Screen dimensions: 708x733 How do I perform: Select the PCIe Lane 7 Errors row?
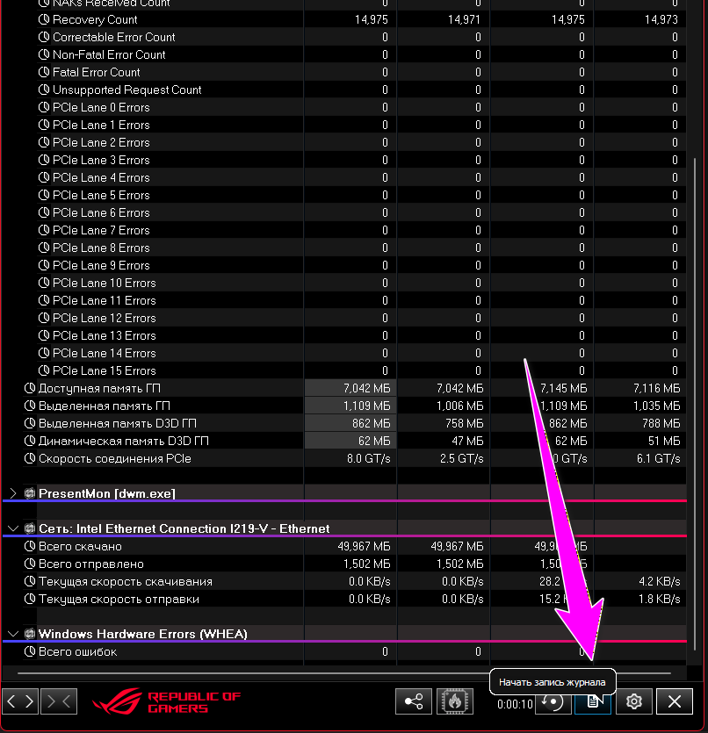(101, 230)
